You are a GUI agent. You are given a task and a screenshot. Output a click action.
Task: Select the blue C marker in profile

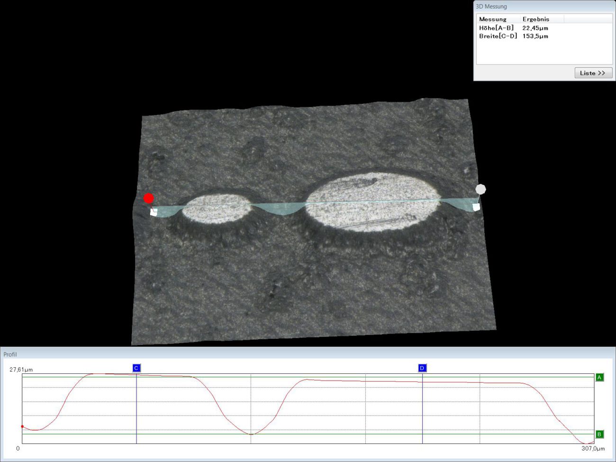tap(136, 368)
